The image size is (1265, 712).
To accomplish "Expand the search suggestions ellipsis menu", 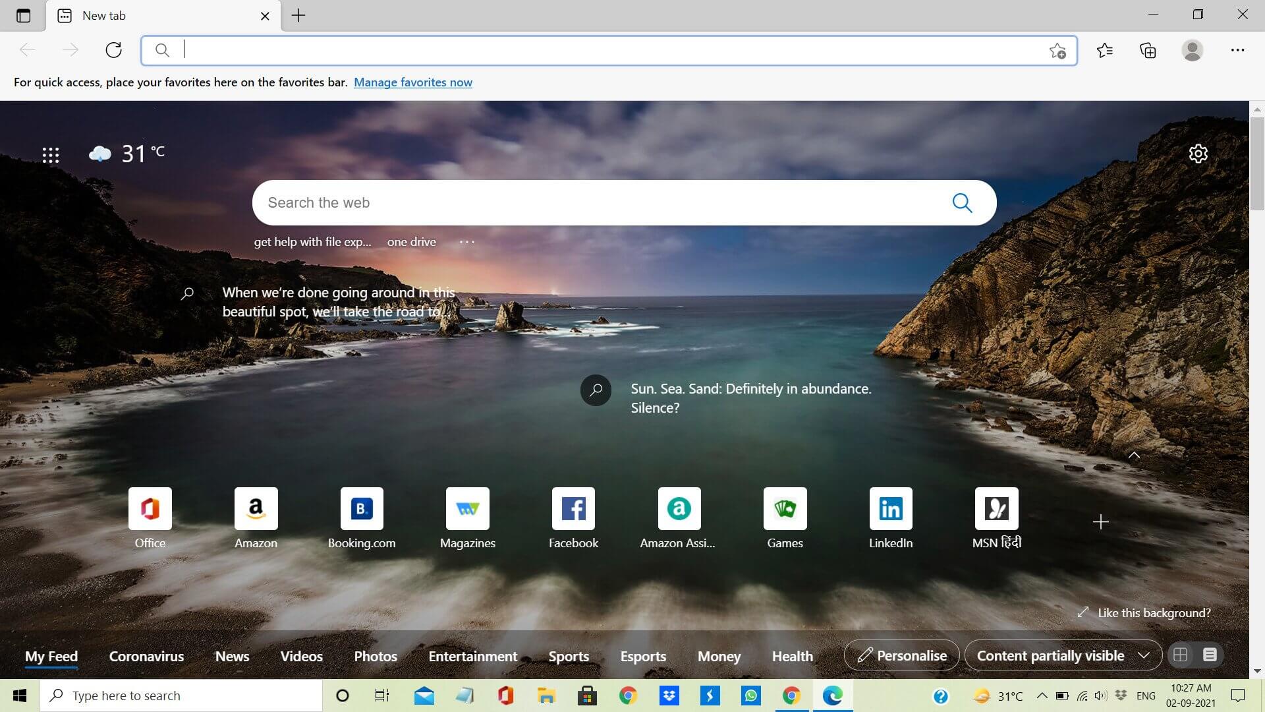I will (x=466, y=242).
